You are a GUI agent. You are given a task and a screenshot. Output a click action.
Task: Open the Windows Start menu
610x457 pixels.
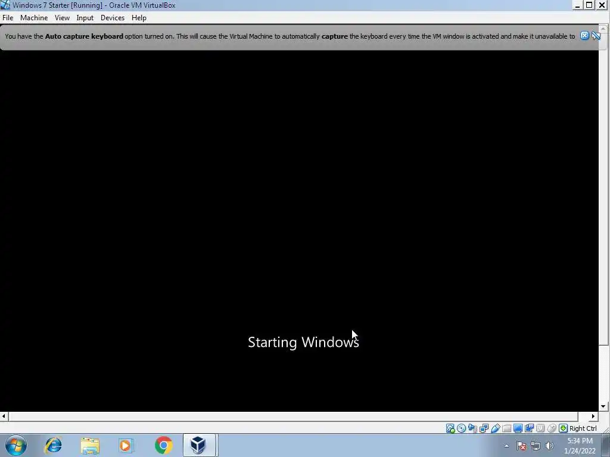[x=16, y=445]
